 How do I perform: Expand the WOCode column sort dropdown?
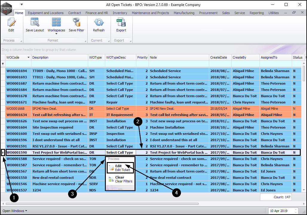(x=29, y=57)
